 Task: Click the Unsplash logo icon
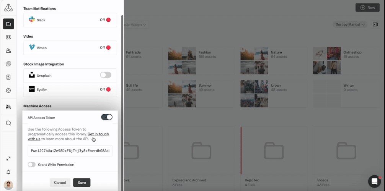pyautogui.click(x=32, y=75)
